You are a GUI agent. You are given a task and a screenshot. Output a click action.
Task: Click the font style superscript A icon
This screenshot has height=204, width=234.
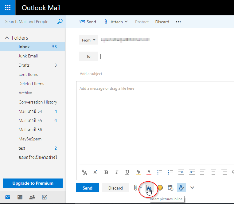[x=95, y=172]
